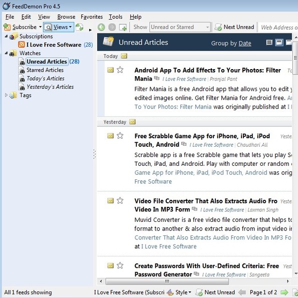
Task: Select Starred Articles watch in sidebar
Action: click(x=45, y=70)
